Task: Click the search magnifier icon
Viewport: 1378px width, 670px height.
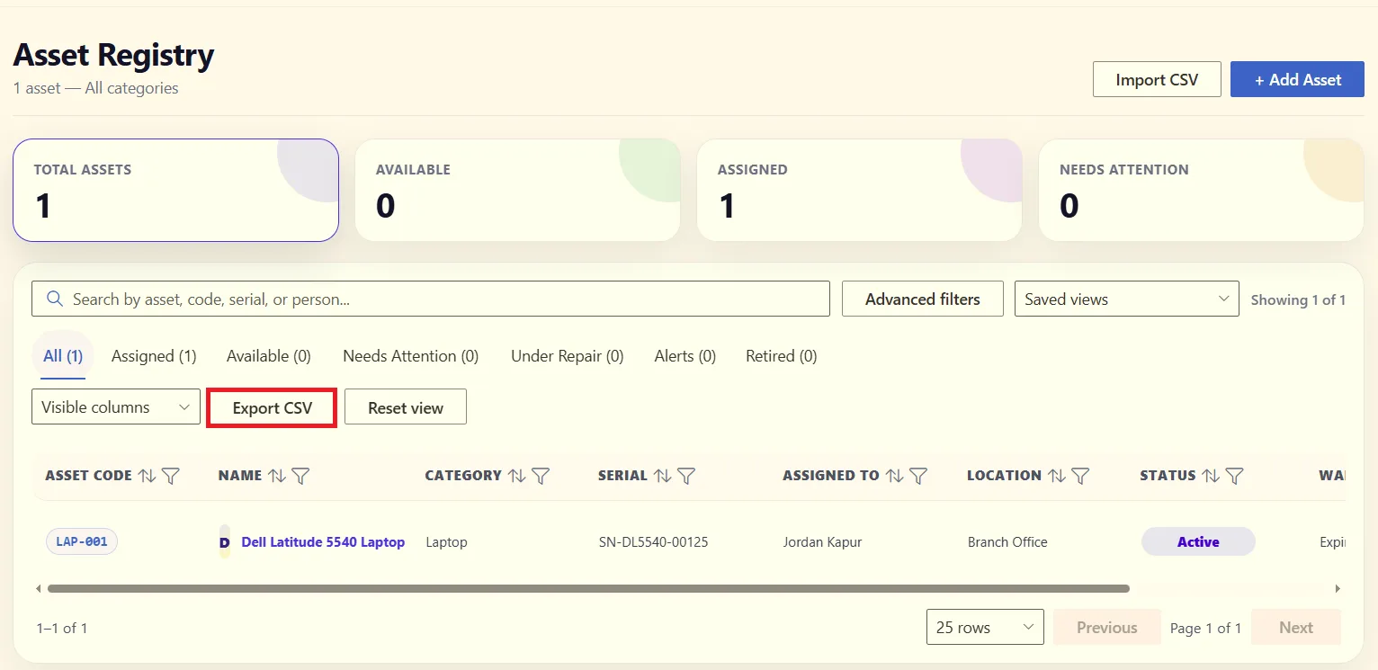Action: [54, 299]
